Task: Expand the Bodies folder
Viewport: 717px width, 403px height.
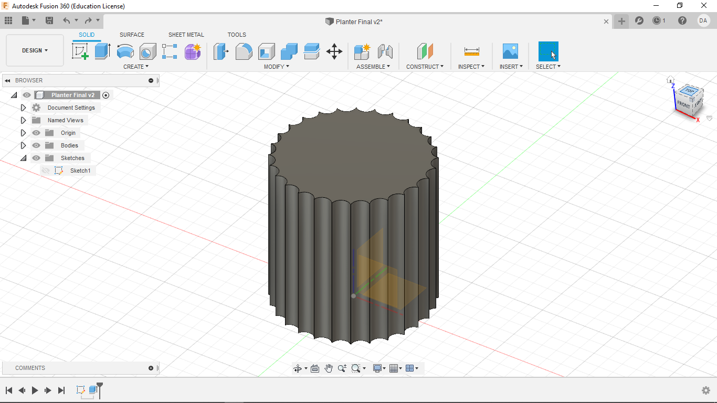Action: 23,145
